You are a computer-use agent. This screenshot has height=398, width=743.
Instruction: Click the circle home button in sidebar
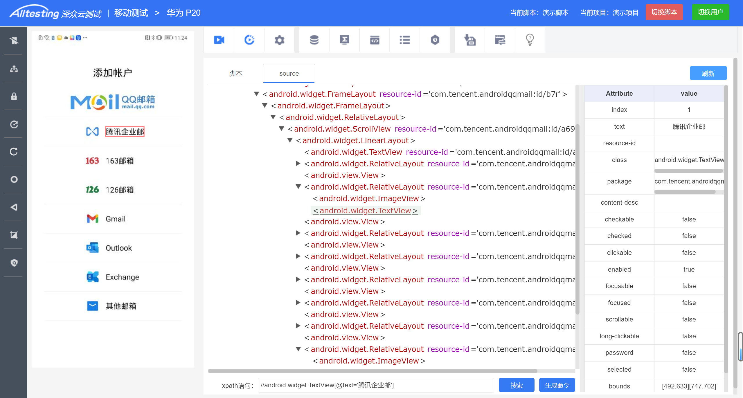click(x=14, y=179)
